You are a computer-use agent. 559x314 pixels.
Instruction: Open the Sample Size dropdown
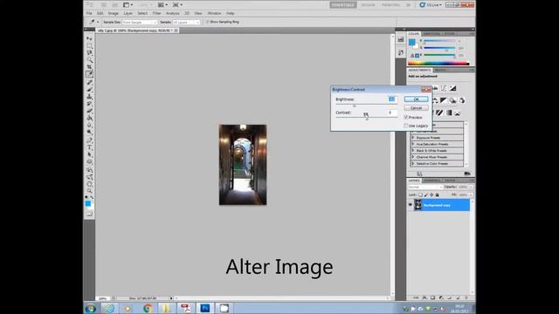point(140,22)
